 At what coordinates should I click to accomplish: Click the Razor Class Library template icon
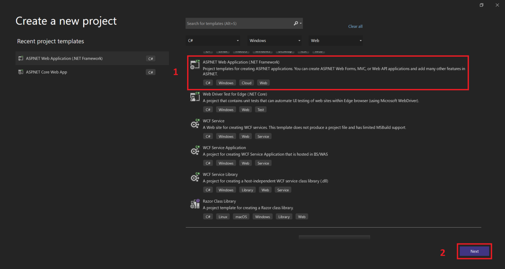coord(195,203)
